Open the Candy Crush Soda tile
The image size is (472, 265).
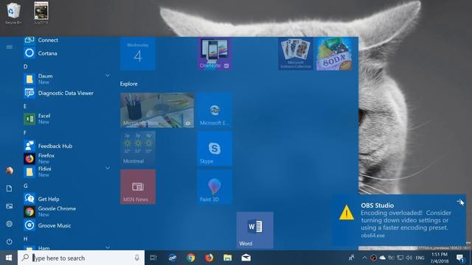click(x=334, y=54)
